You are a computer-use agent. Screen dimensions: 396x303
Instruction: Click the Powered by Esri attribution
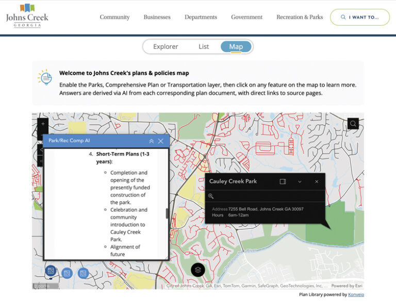tap(346, 286)
